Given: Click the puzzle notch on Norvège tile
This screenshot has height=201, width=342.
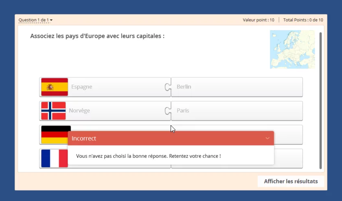Looking at the screenshot, I should coord(167,110).
